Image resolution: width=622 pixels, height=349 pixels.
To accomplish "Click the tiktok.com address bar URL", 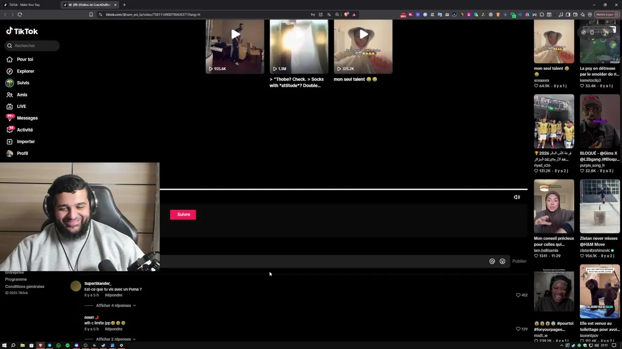I will coord(153,15).
